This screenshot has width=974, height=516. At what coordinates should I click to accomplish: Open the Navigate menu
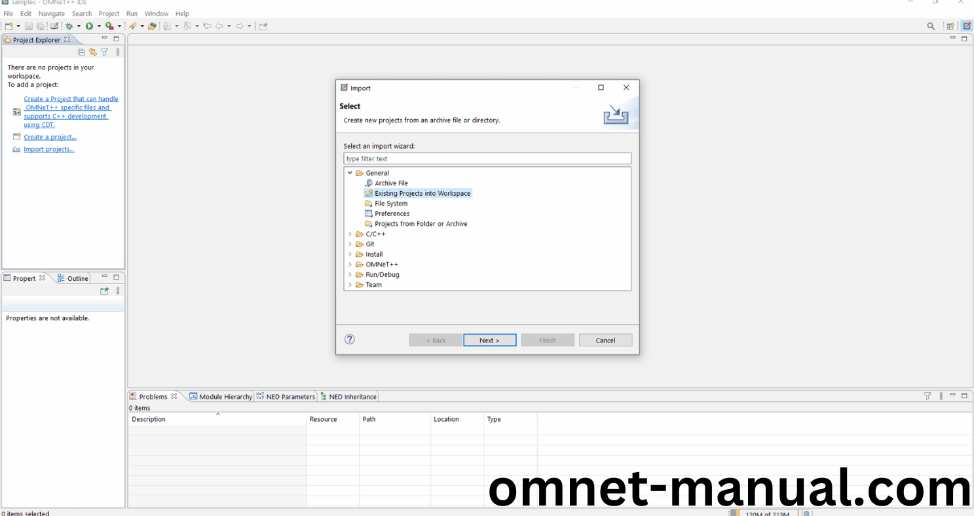[51, 13]
